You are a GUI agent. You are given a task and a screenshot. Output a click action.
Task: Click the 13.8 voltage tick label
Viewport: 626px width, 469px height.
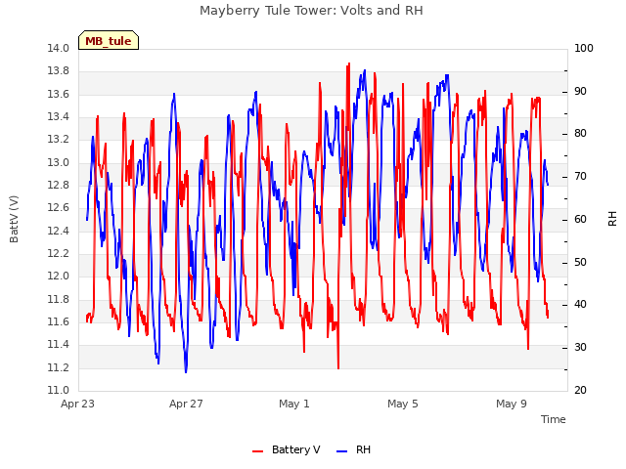(x=59, y=71)
